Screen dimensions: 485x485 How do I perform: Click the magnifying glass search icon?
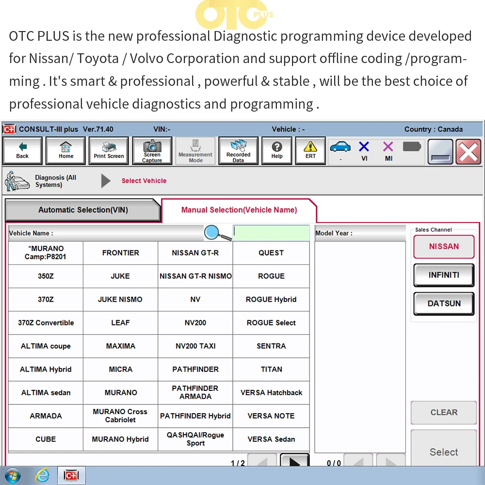[217, 233]
